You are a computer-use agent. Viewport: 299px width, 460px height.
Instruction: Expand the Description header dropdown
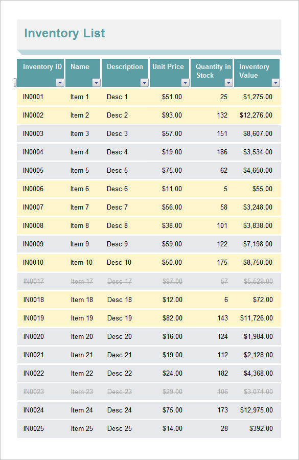144,82
